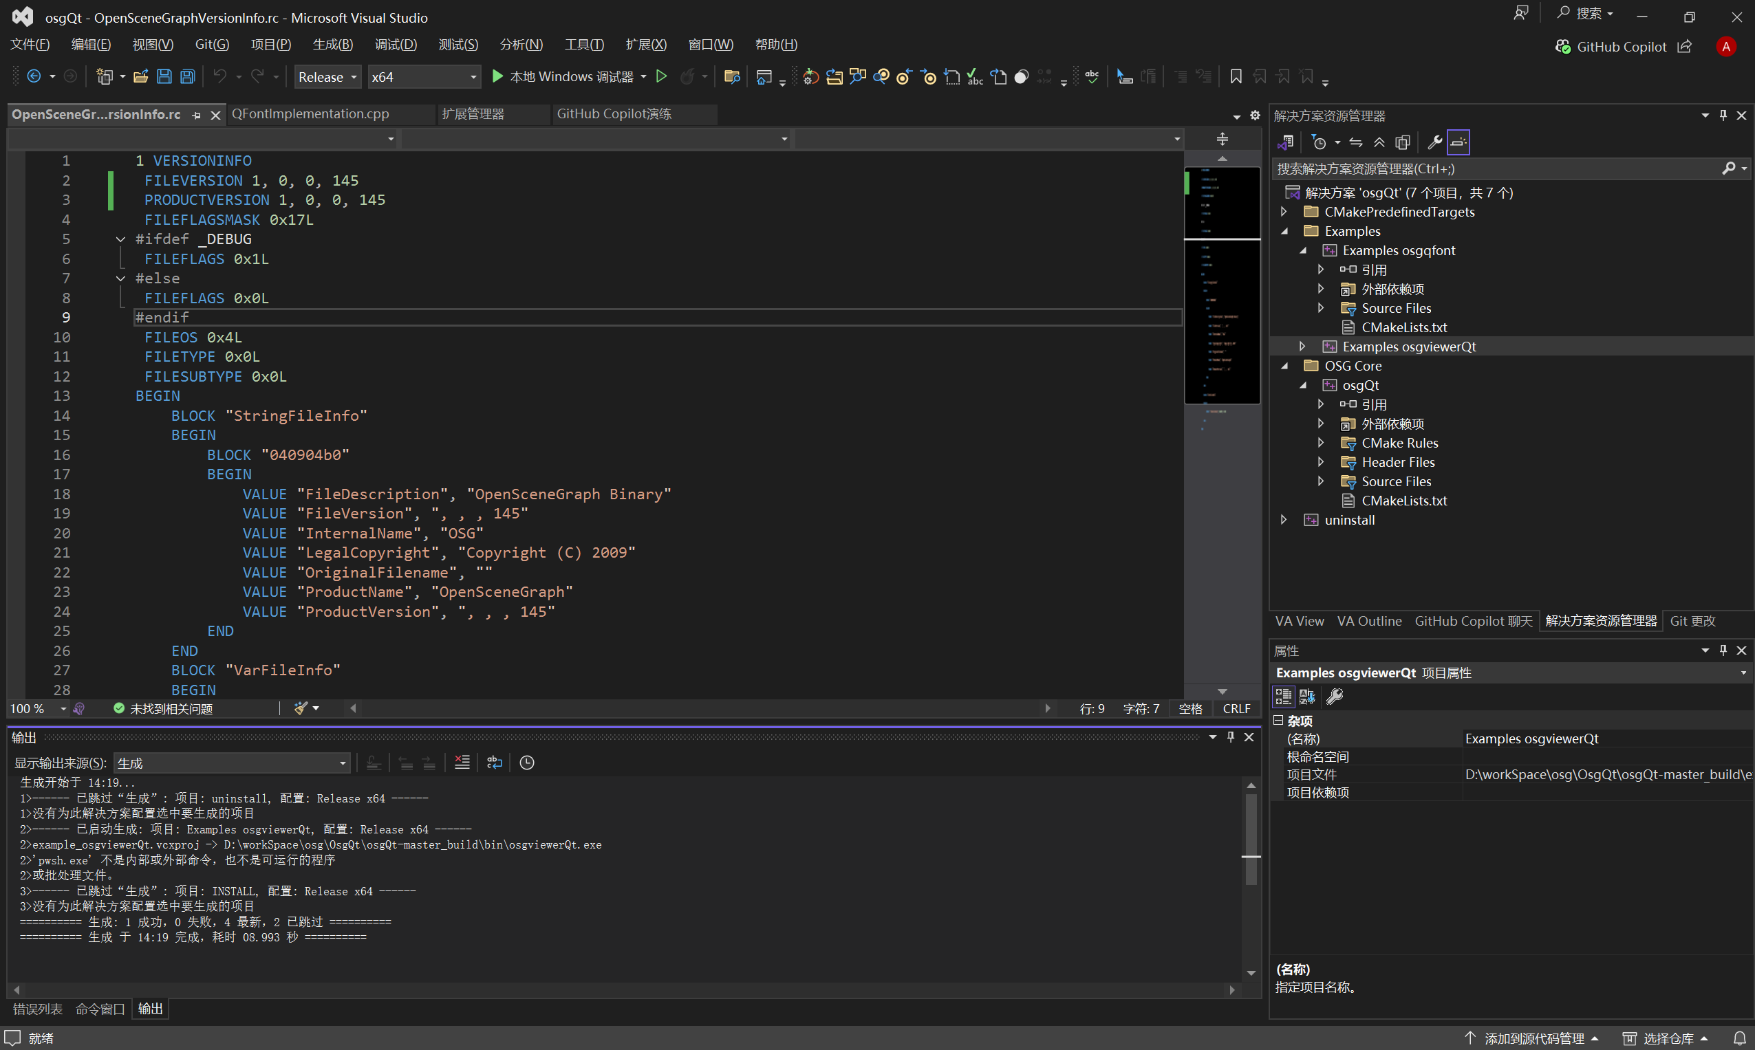Click the editor minimap scrollbar
This screenshot has width=1755, height=1050.
coord(1222,424)
